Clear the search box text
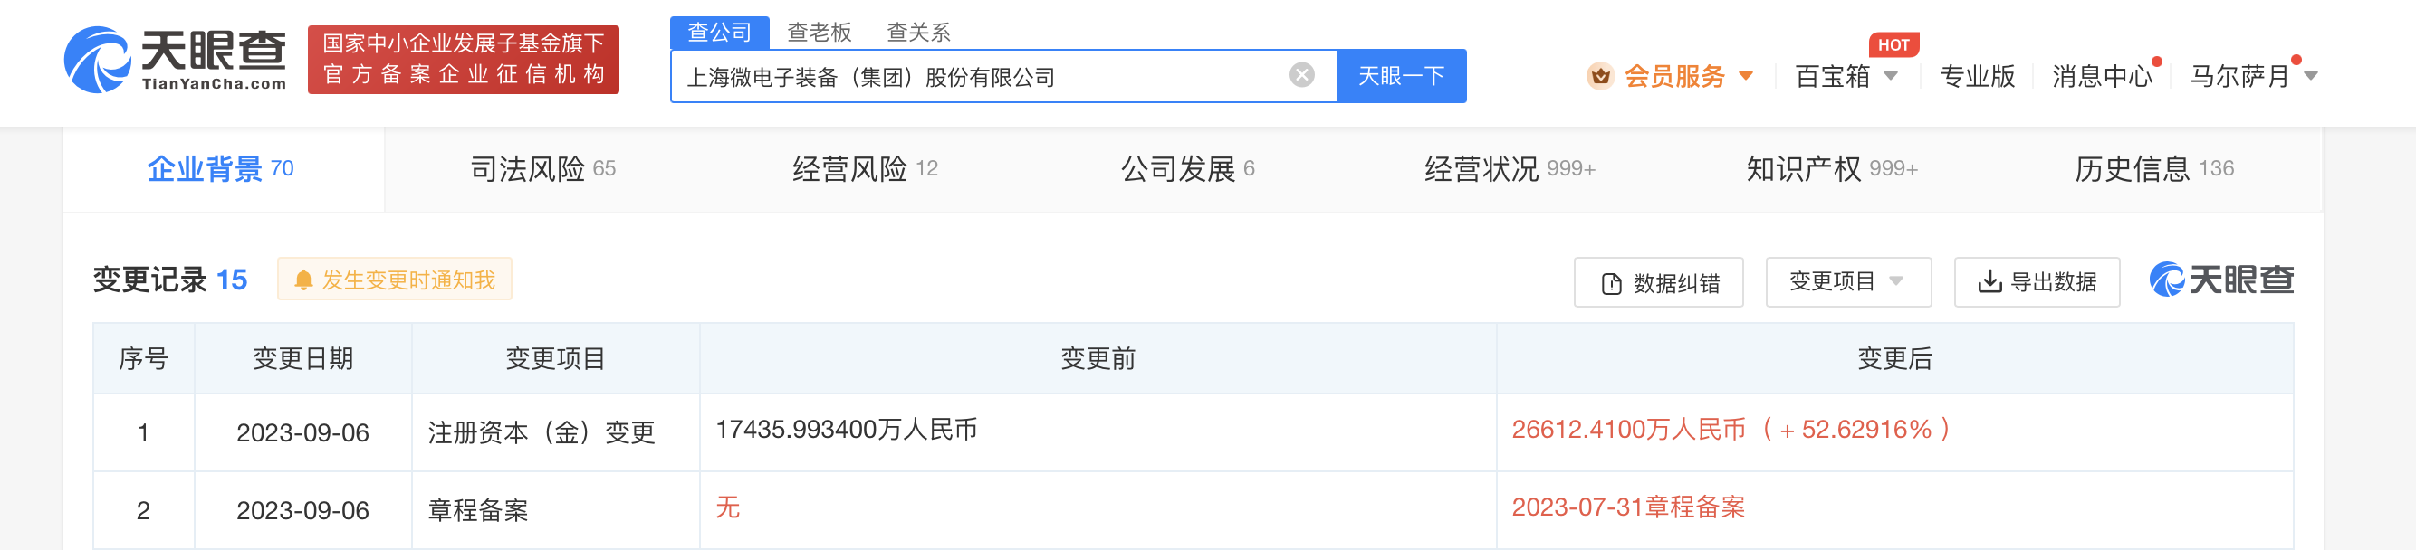Screen dimensions: 2416x550 (x=1301, y=75)
